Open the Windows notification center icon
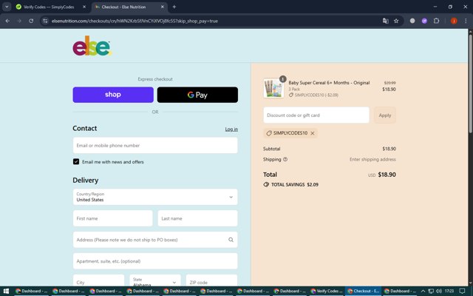The image size is (473, 296). (462, 291)
